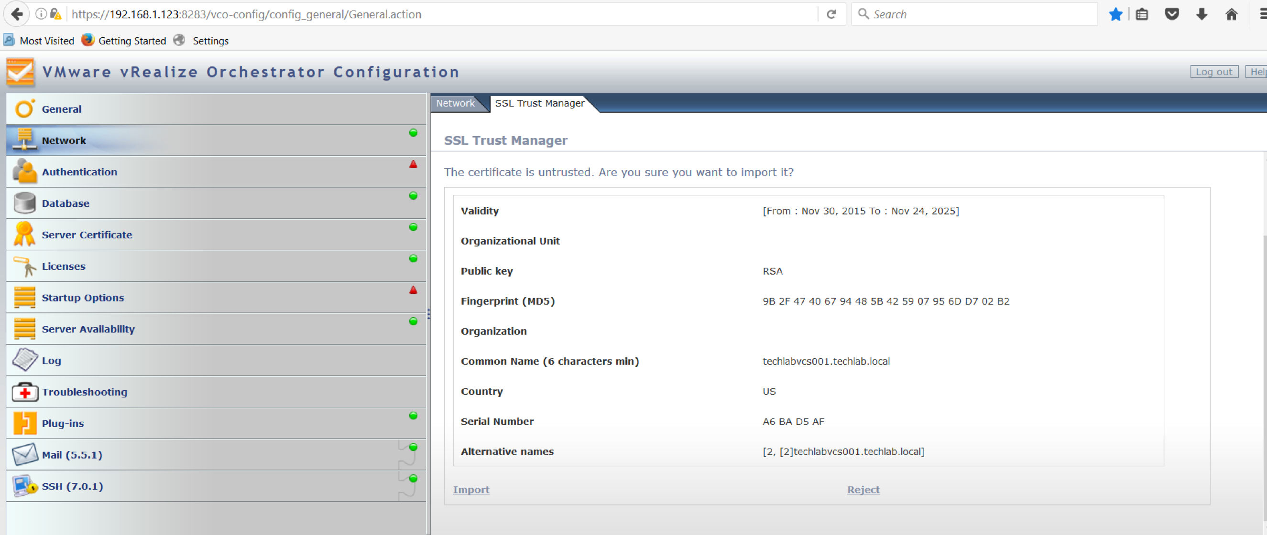Open the Most Visited bookmark

(39, 40)
